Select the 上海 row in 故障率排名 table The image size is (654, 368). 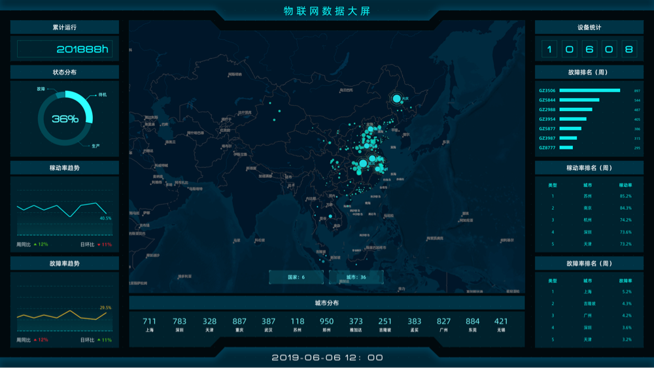coord(589,292)
